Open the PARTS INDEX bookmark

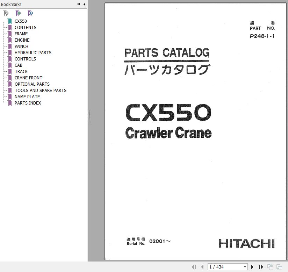tap(28, 103)
